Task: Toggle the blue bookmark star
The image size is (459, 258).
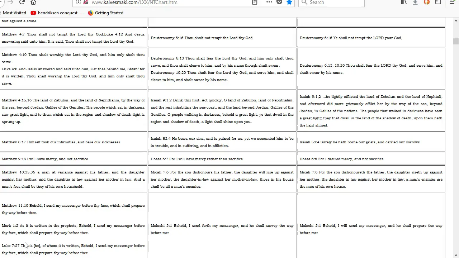Action: [x=289, y=2]
